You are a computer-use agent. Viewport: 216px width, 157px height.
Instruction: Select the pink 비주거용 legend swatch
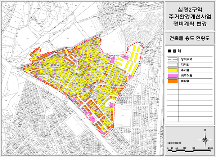tap(173, 77)
